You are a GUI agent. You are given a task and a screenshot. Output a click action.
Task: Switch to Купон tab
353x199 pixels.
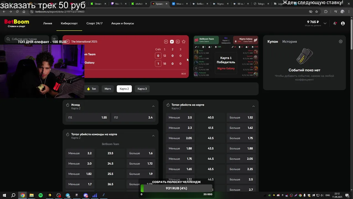point(273,41)
